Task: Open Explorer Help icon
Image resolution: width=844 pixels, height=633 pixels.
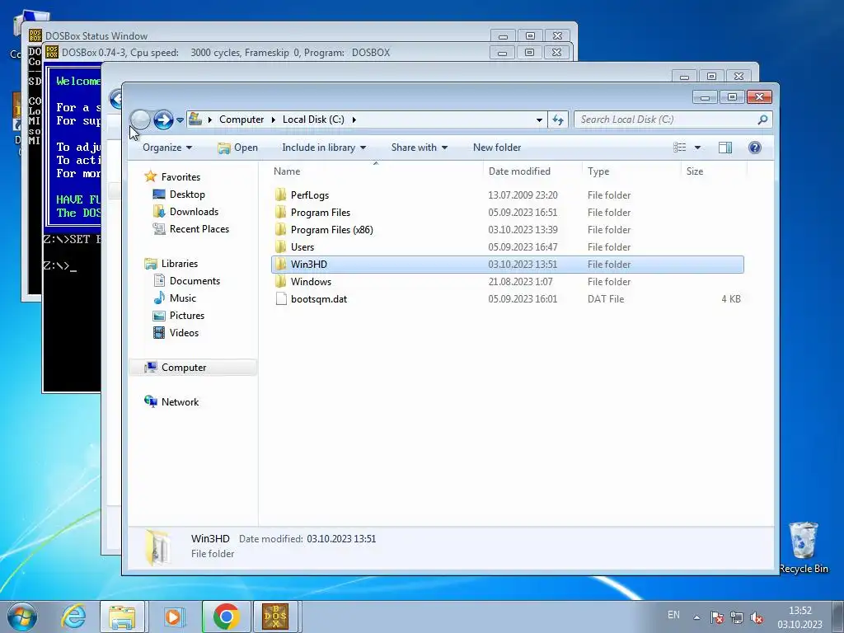Action: click(x=755, y=148)
